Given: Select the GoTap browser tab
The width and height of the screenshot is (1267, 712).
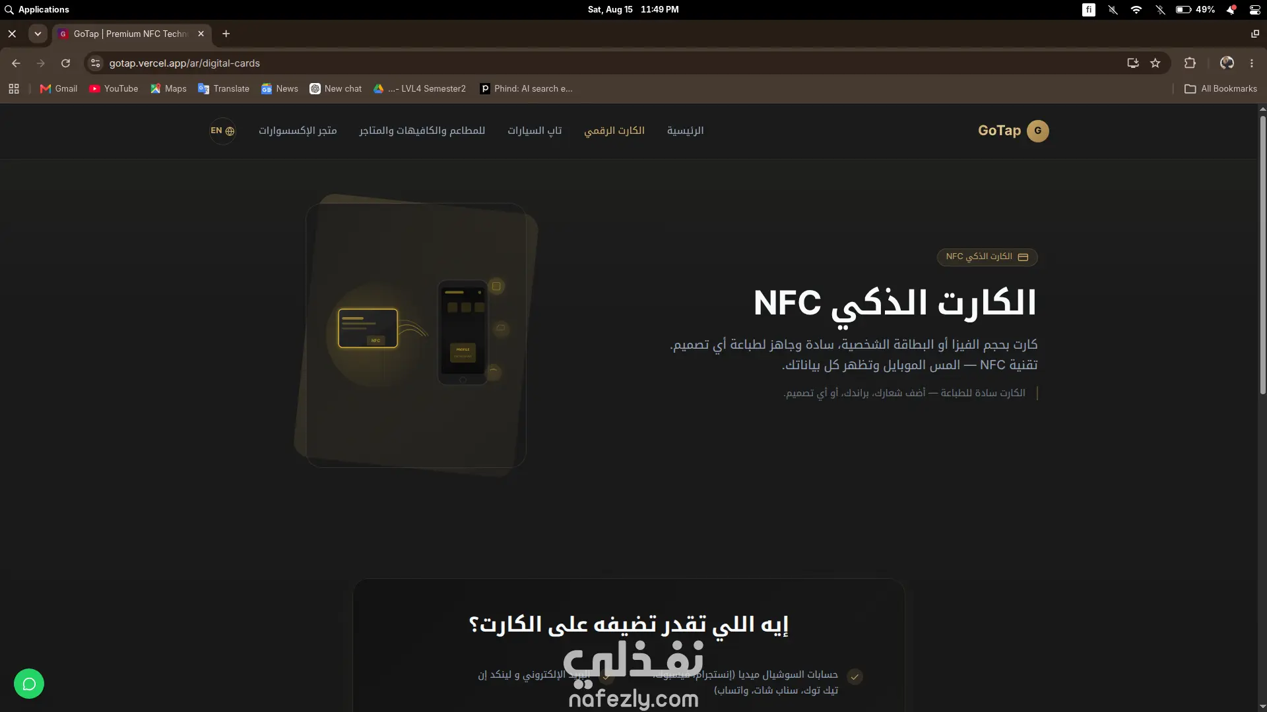Looking at the screenshot, I should (x=132, y=34).
